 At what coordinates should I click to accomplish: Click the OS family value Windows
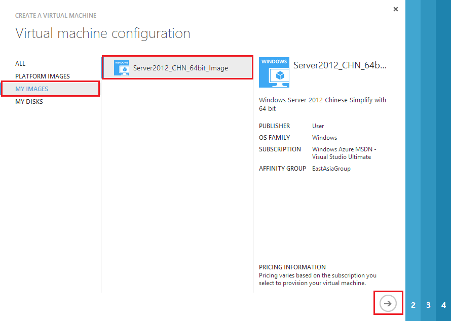pos(324,138)
